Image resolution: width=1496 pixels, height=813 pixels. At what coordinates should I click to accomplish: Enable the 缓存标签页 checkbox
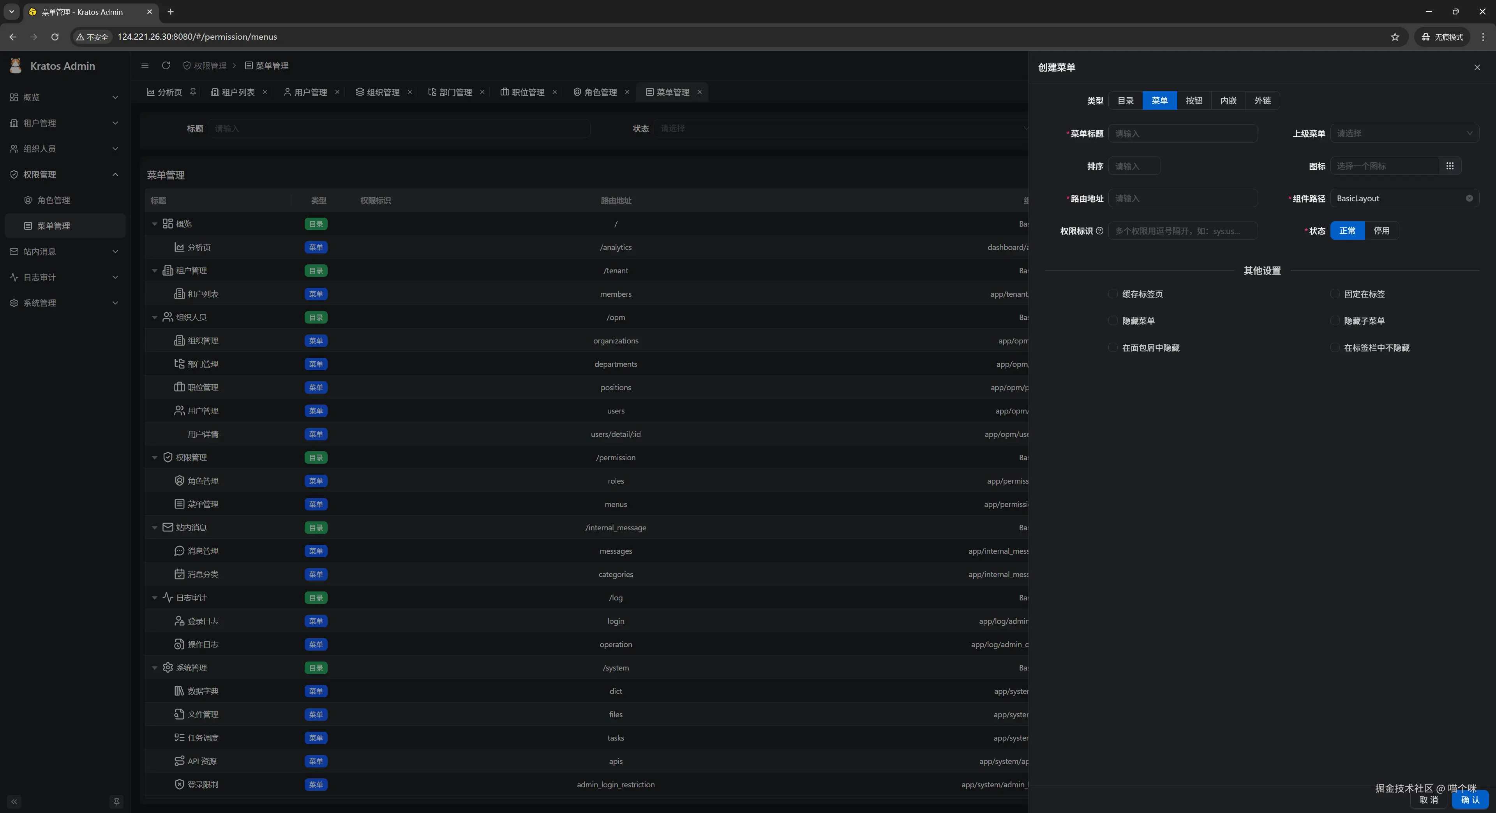1112,294
